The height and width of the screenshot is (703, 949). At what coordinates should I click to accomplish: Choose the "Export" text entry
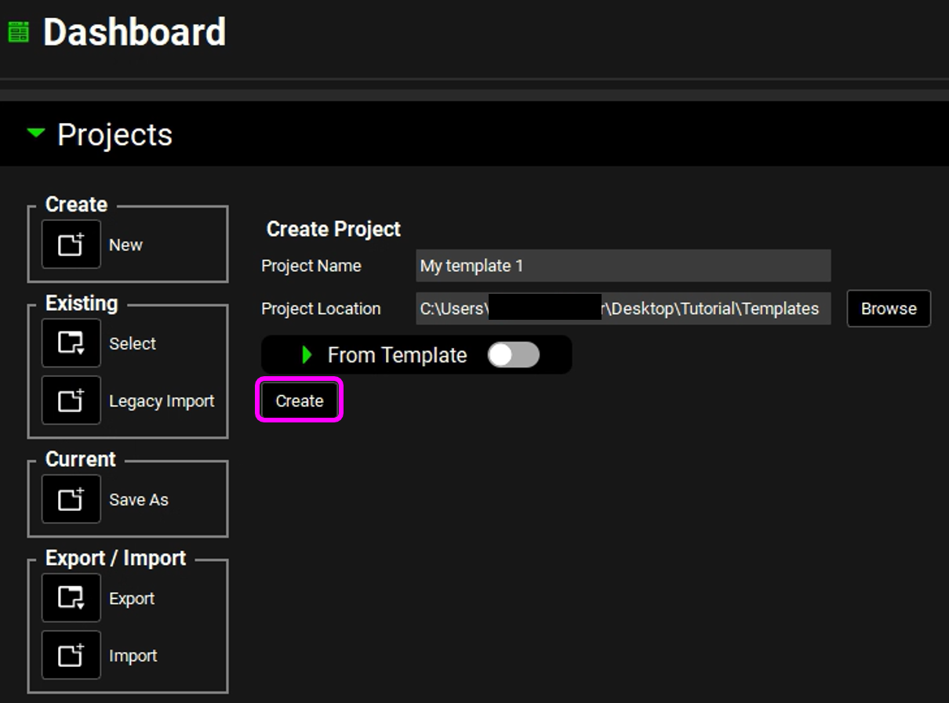pyautogui.click(x=132, y=598)
